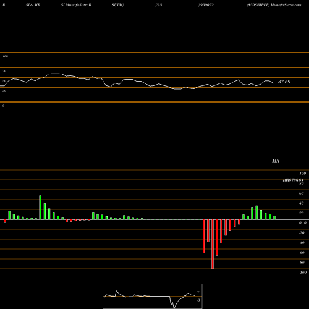Screen dimensions: 309x309
Task: Click the 7 label in mini chart
Action: [198, 293]
